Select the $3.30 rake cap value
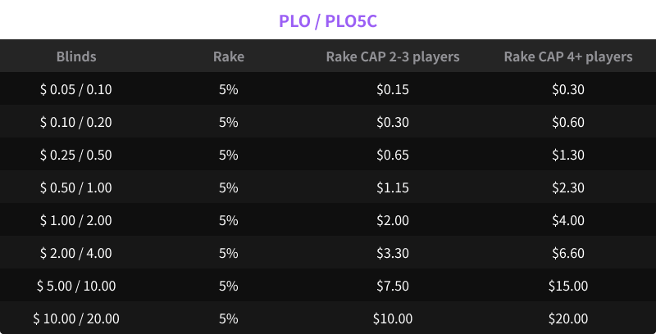 [x=392, y=253]
